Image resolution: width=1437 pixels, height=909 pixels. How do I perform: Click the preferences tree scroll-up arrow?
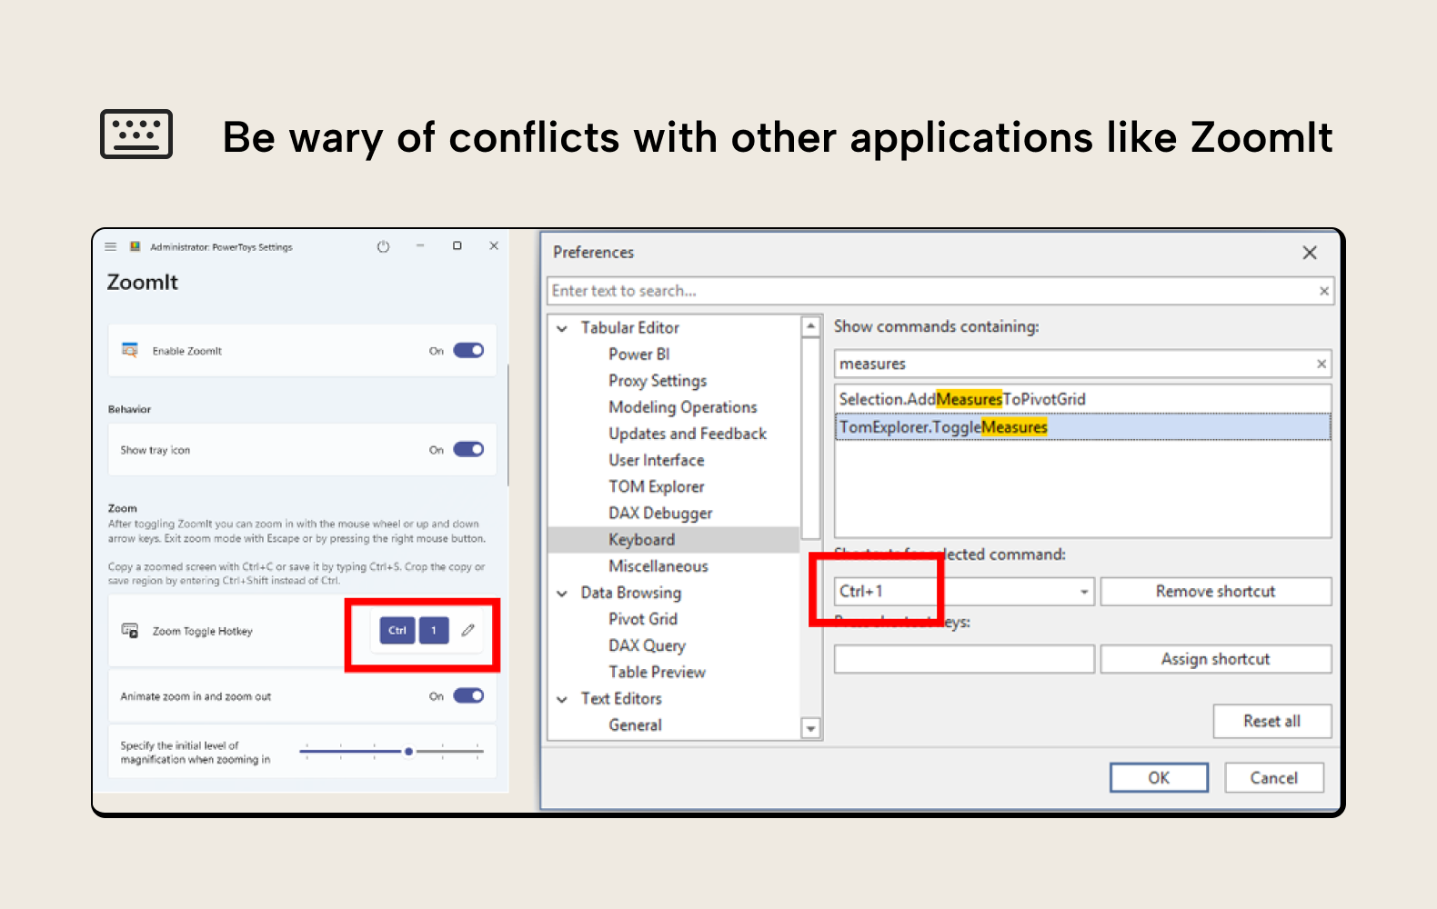coord(810,326)
